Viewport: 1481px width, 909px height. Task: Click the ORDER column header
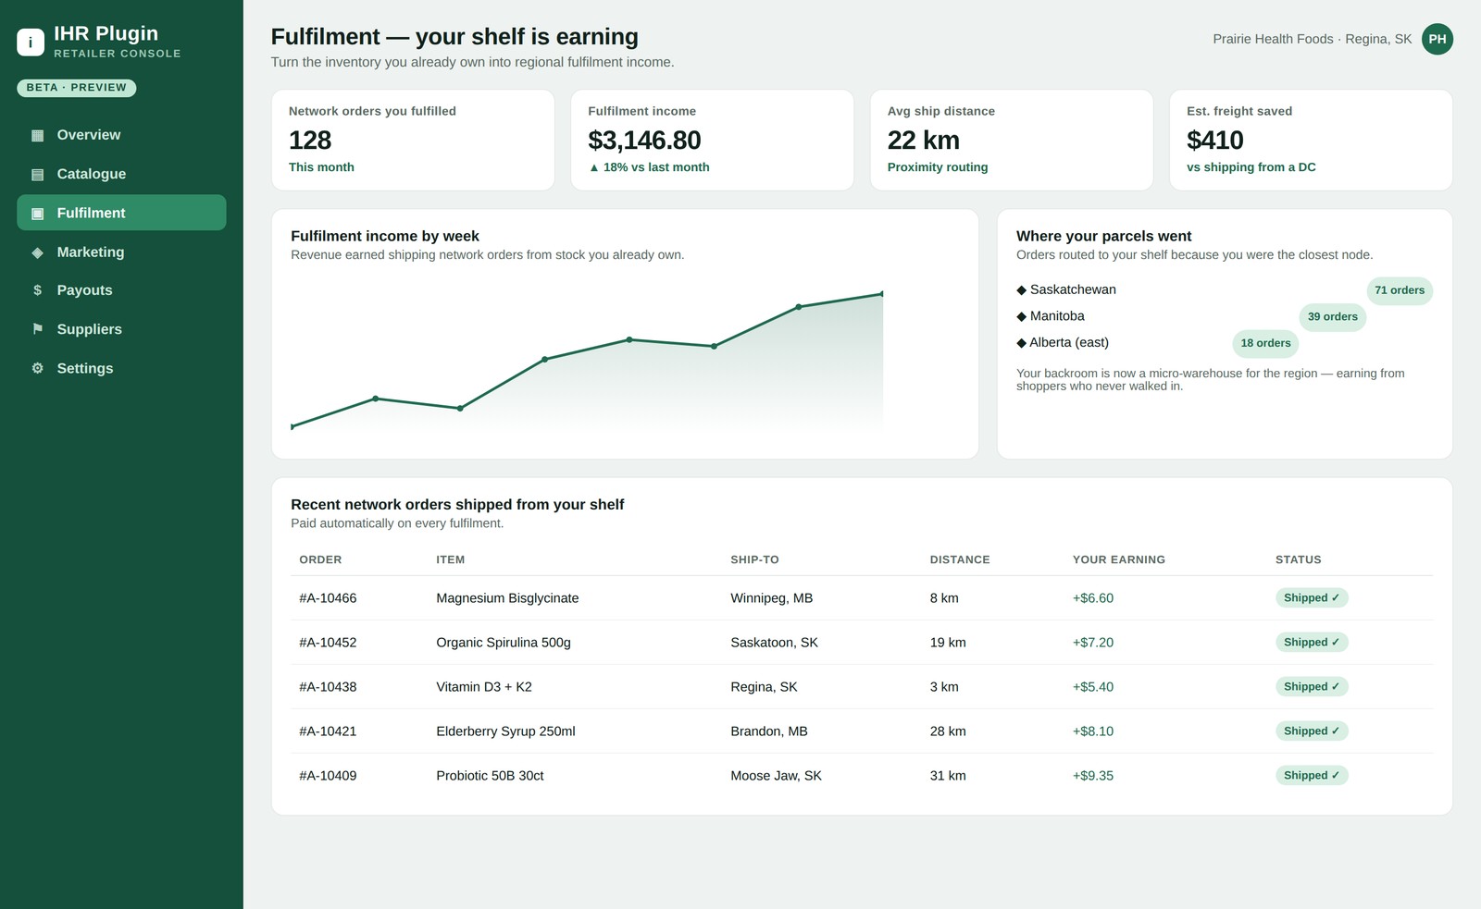(320, 559)
